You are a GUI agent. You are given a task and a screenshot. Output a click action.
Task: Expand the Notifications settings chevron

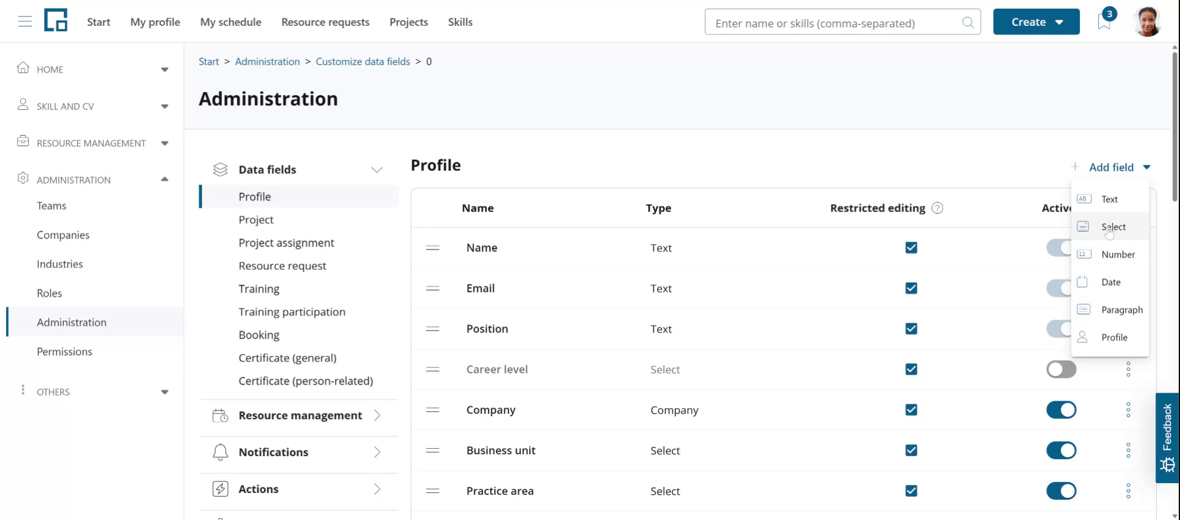click(x=377, y=452)
